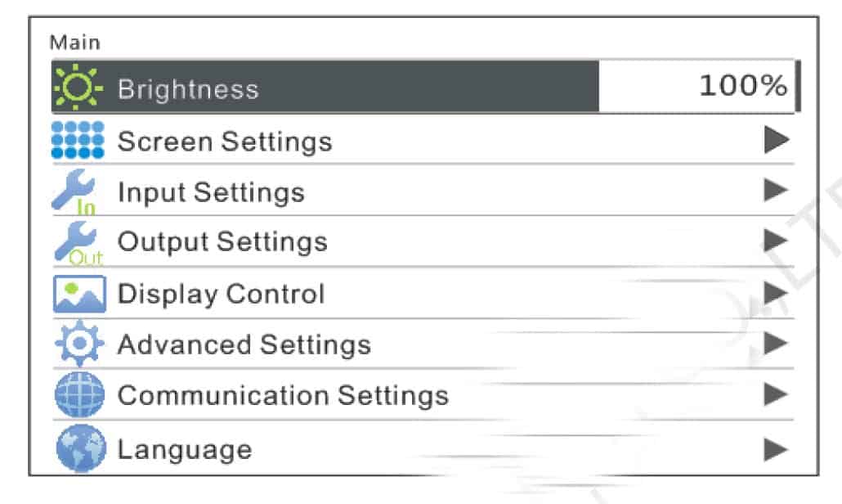Expand the Input Settings submenu arrow
Image resolution: width=842 pixels, height=504 pixels.
click(776, 191)
